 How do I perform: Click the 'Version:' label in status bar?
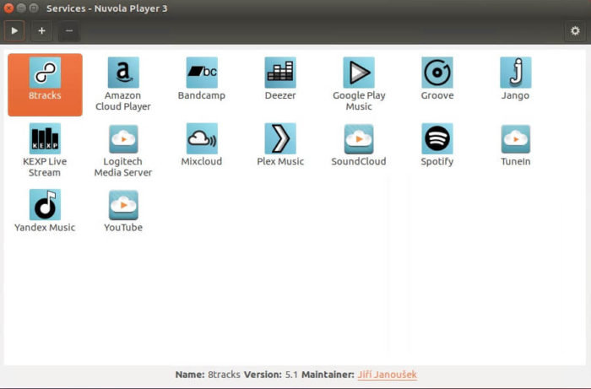(x=263, y=375)
